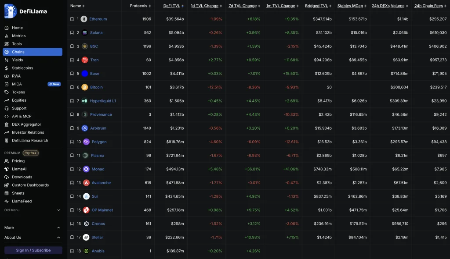450x259 pixels.
Task: Bookmark the Polygon row
Action: coord(72,142)
